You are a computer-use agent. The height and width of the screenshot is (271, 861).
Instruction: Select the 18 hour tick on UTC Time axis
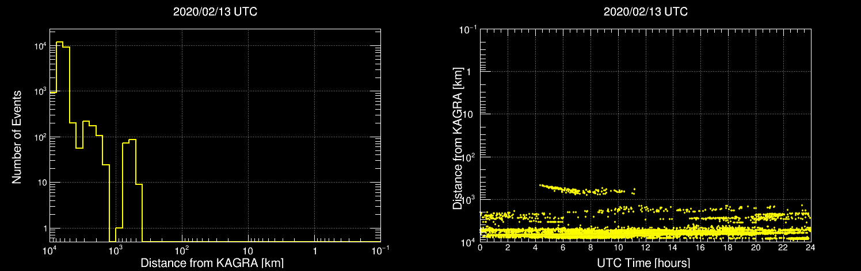click(x=728, y=248)
